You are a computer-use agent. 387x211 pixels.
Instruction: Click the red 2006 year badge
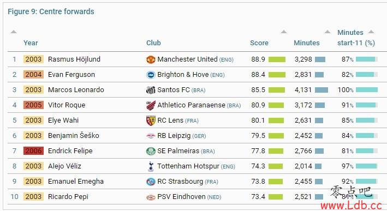[x=33, y=151]
